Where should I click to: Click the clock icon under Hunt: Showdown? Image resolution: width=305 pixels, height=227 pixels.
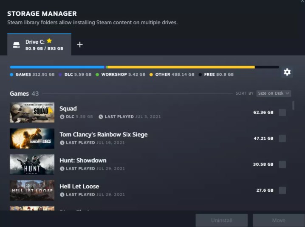[62, 169]
